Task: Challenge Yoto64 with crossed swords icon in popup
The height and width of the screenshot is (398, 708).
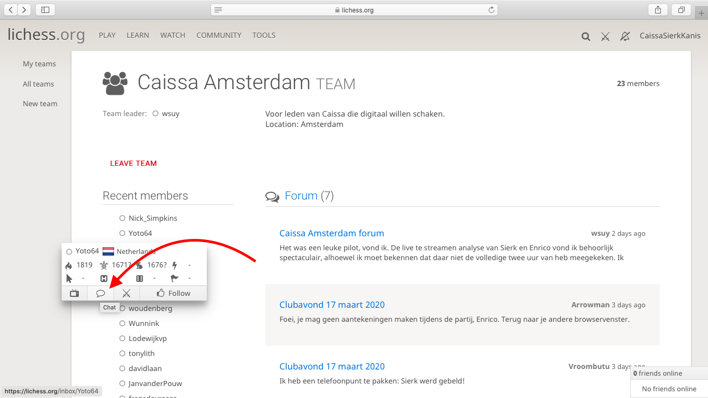Action: click(x=126, y=293)
